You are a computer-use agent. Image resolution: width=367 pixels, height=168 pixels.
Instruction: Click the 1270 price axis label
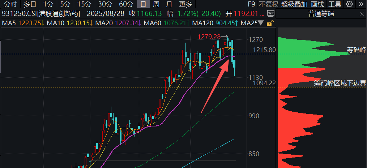coord(256,39)
